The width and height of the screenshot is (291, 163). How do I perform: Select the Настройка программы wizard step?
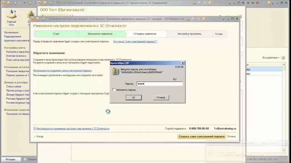tap(189, 34)
